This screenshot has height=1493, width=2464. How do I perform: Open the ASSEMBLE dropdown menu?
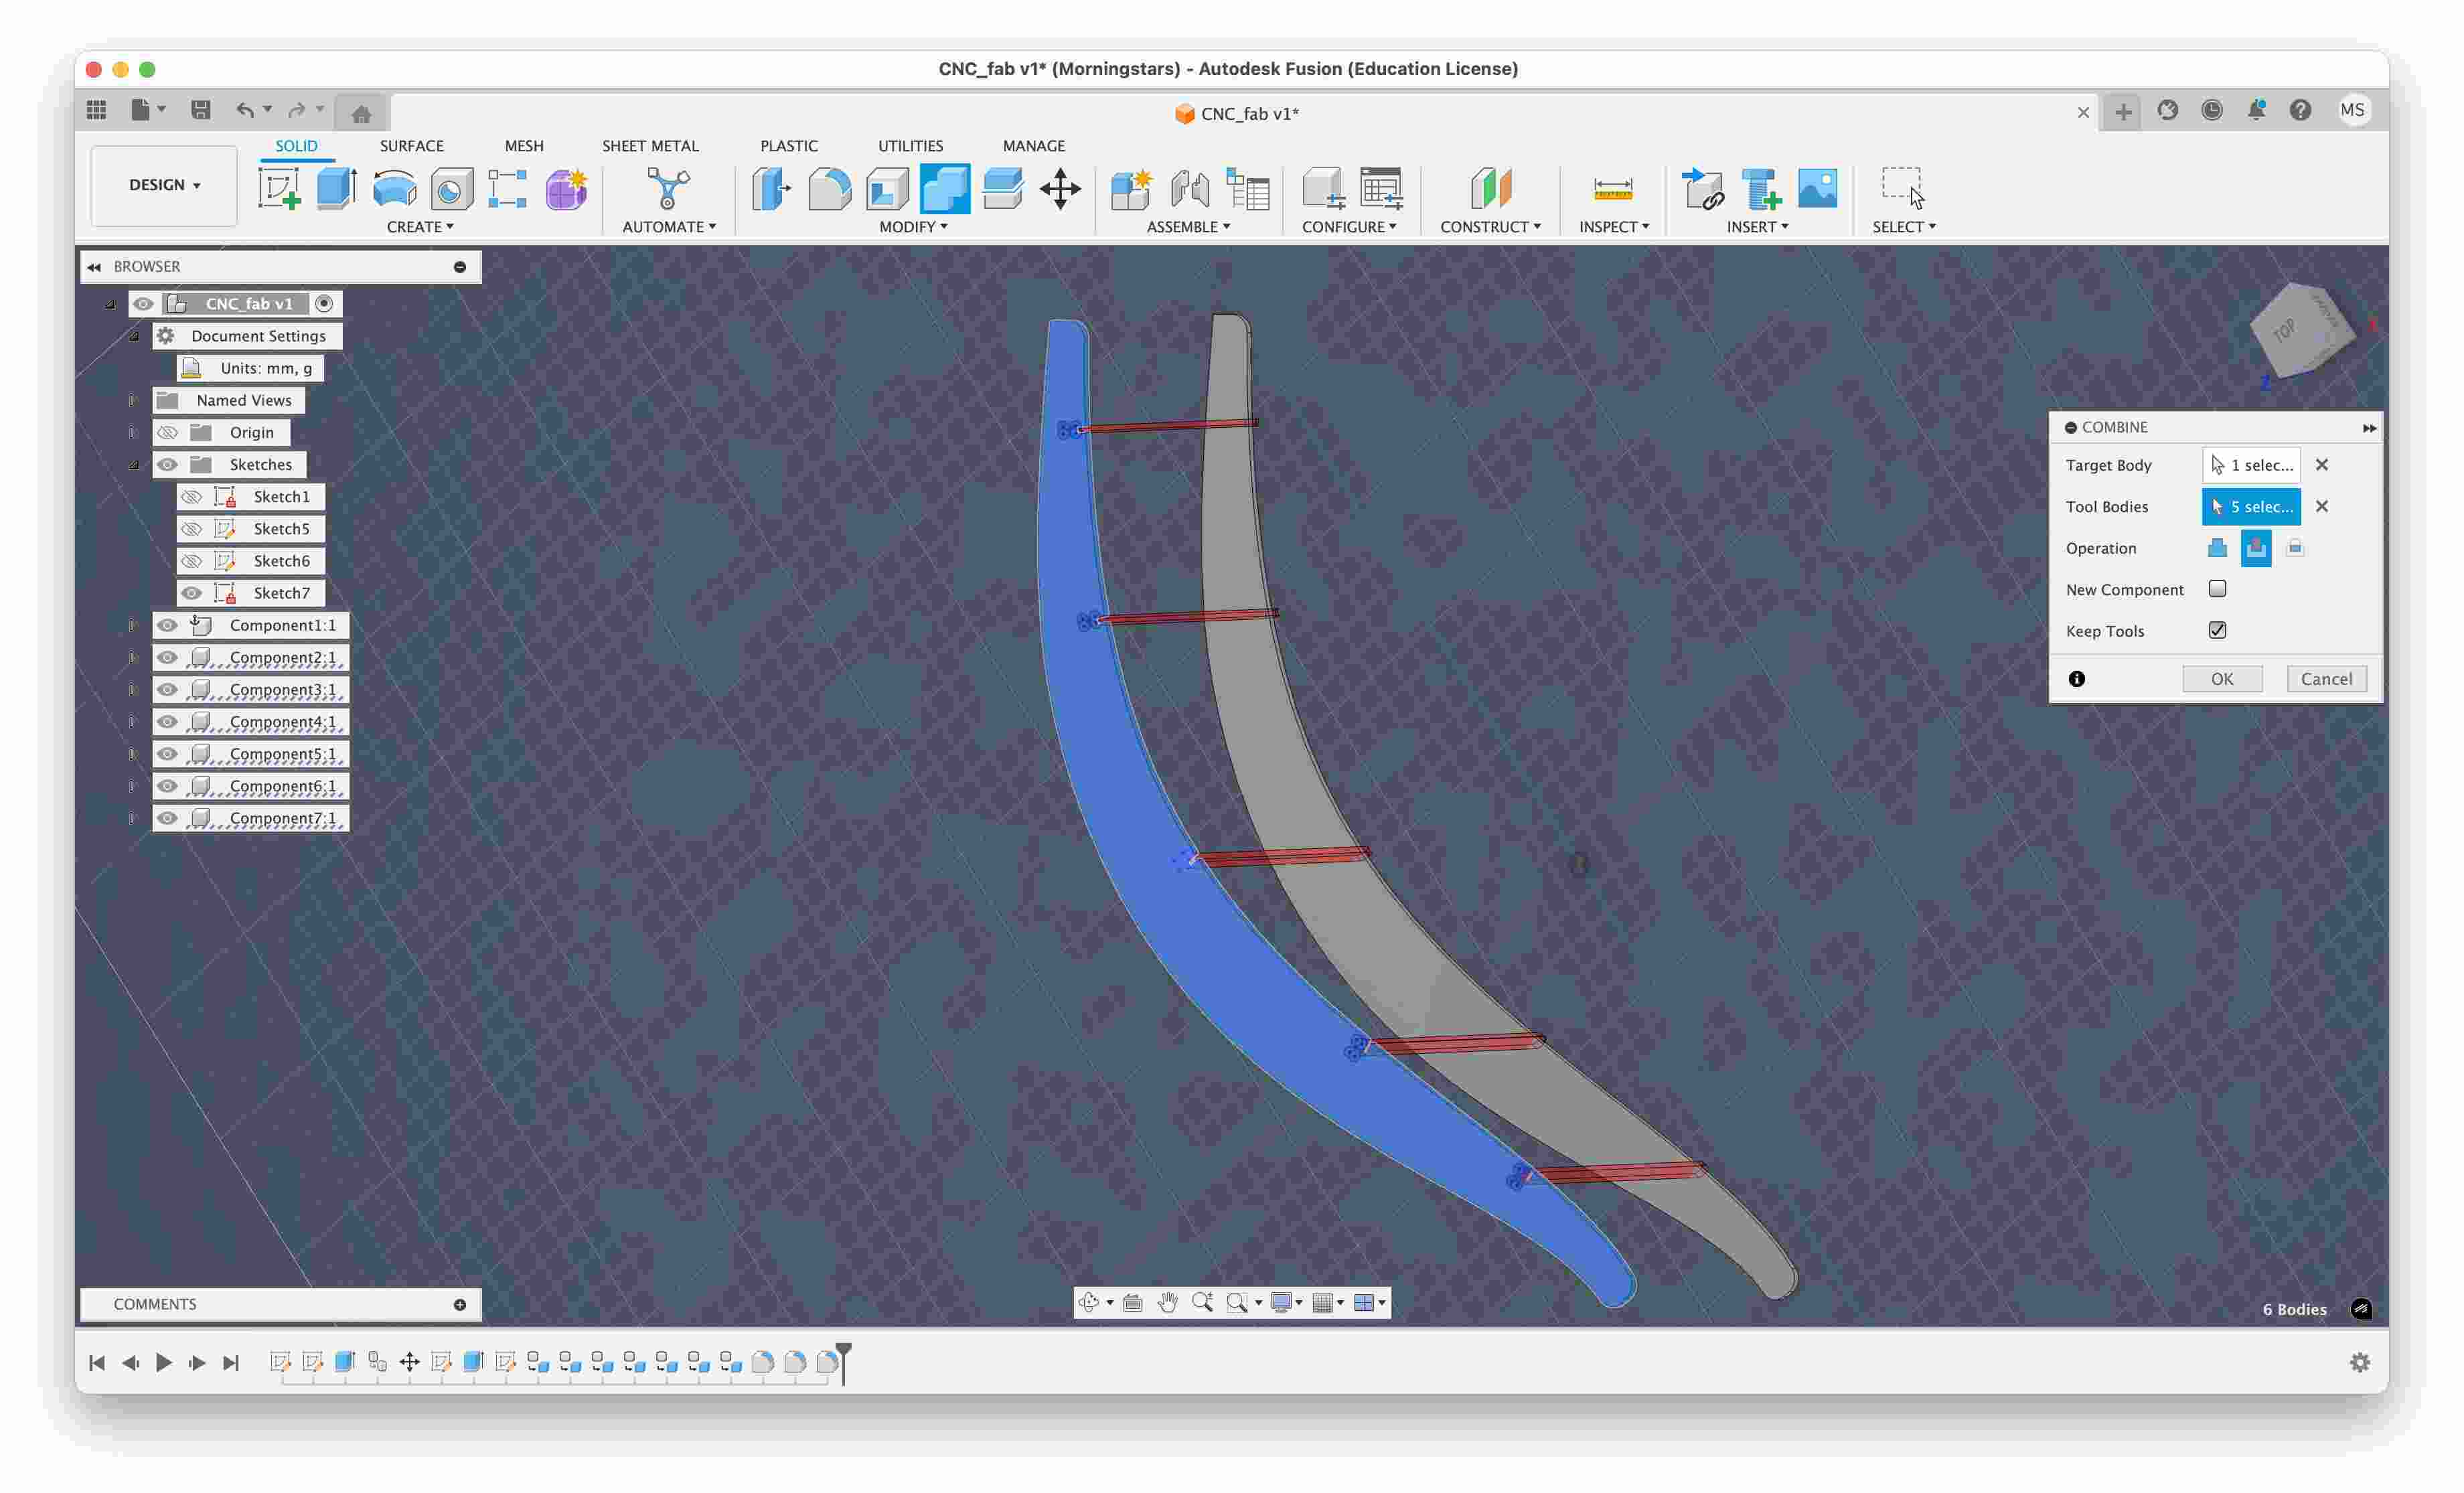pos(1188,227)
